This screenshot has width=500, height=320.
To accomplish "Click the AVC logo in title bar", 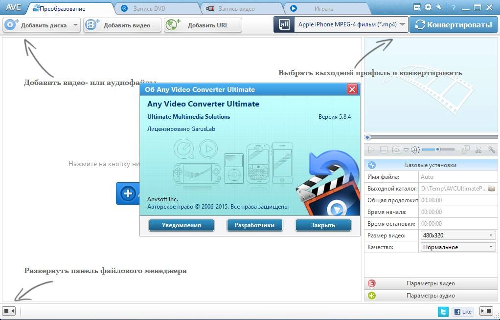I will [13, 7].
